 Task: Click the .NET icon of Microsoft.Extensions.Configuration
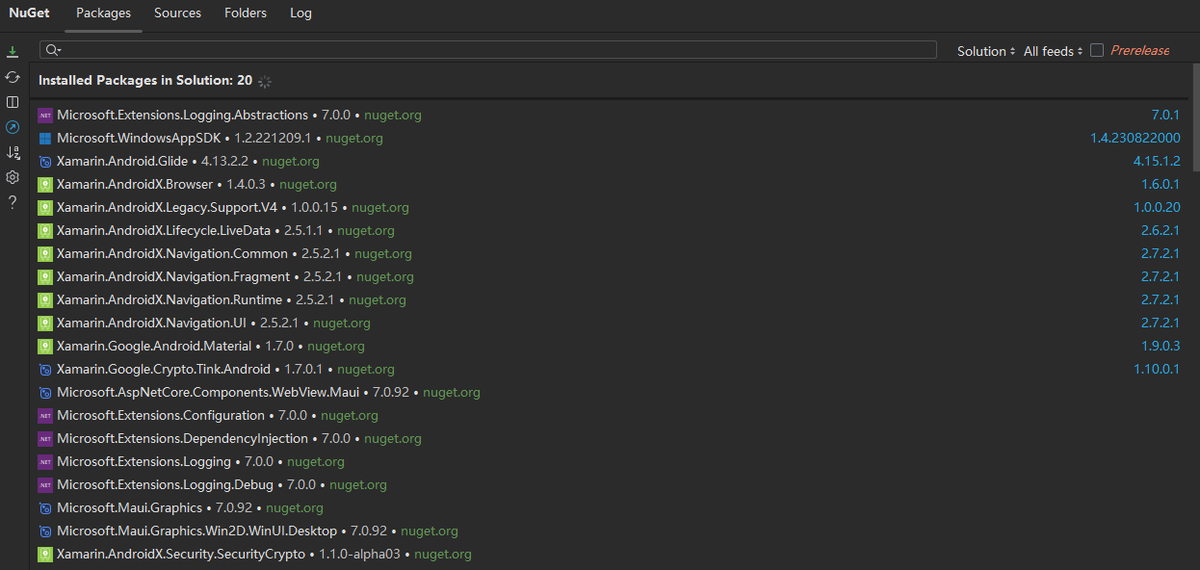click(x=44, y=415)
